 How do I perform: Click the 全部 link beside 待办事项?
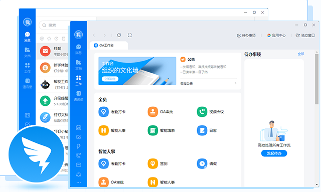pyautogui.click(x=301, y=54)
